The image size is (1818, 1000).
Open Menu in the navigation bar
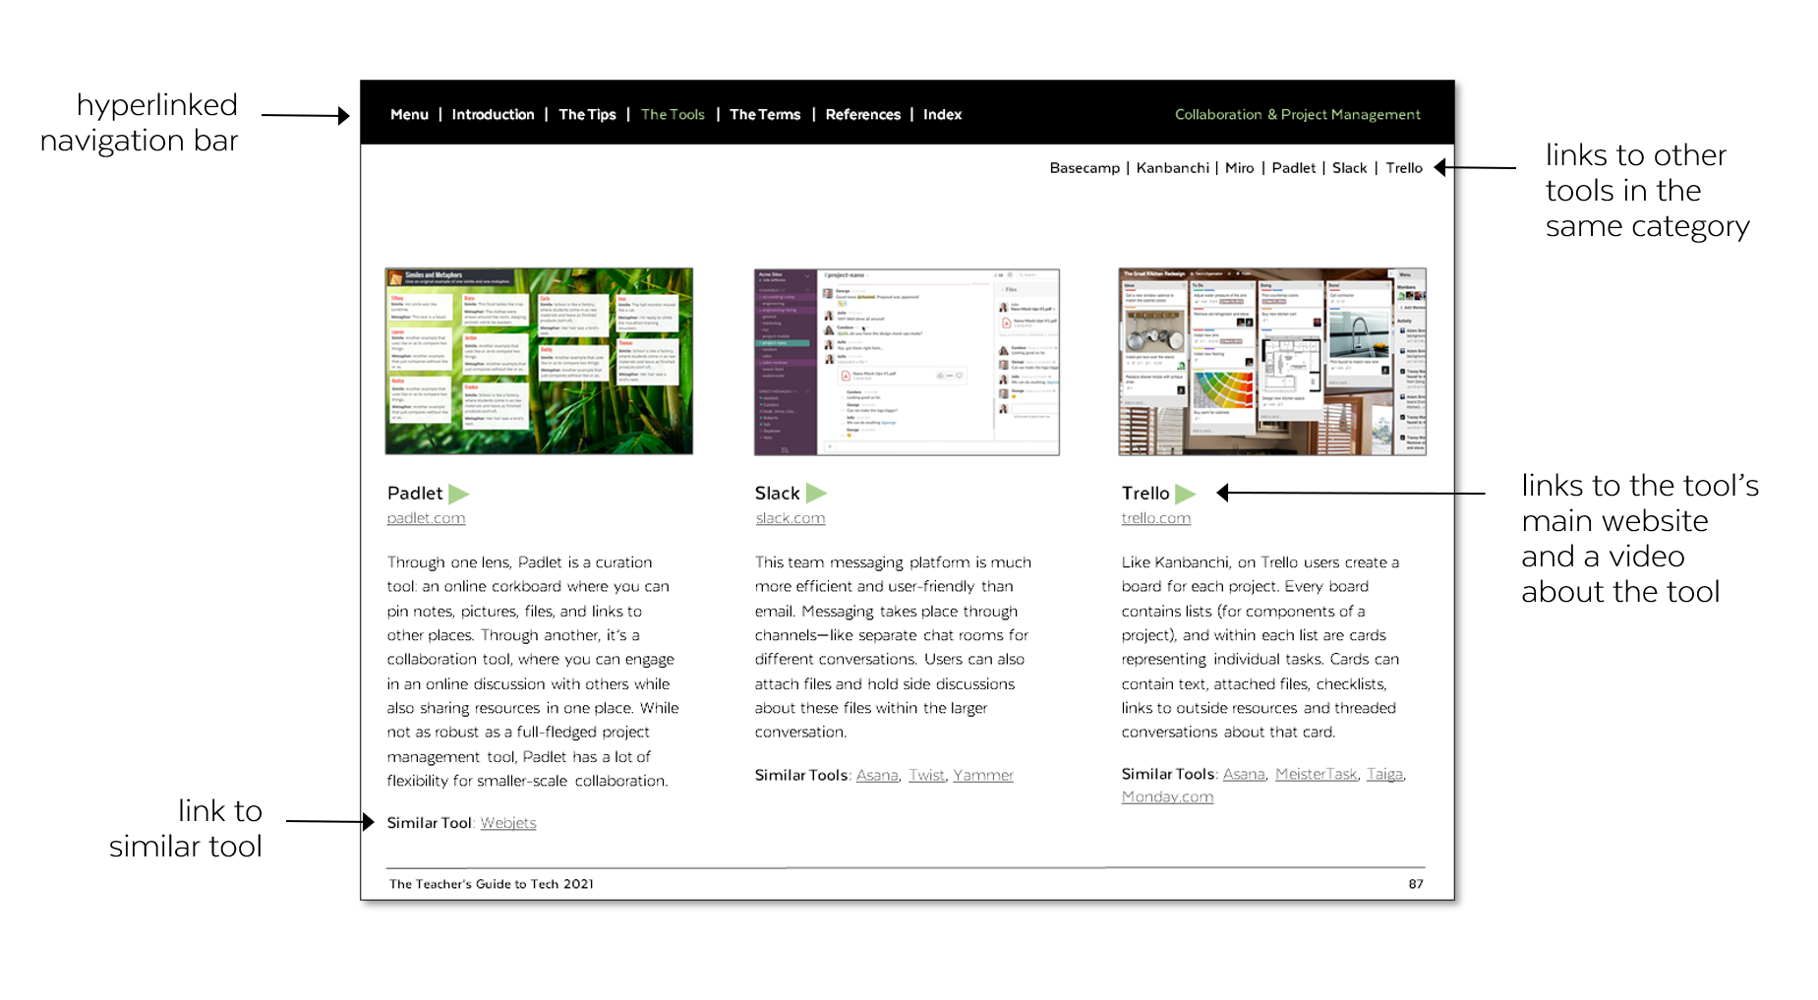[409, 114]
